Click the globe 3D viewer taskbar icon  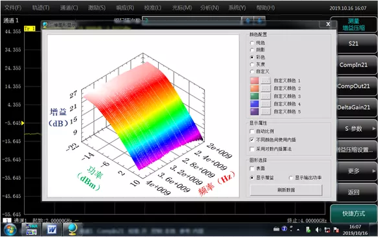tap(72, 229)
